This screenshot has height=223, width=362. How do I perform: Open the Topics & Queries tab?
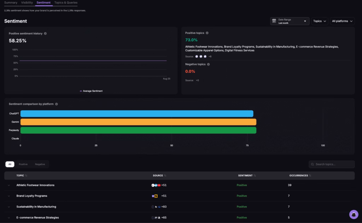(66, 2)
